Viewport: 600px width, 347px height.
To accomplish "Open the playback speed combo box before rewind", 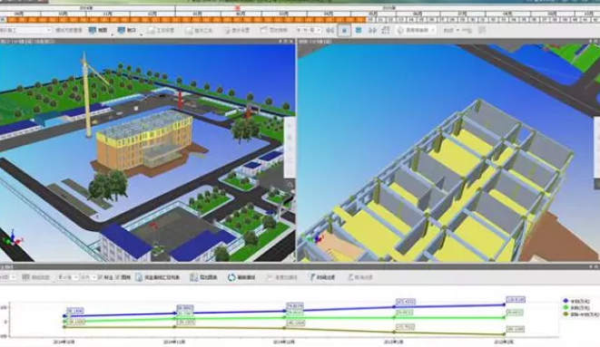I will (308, 30).
